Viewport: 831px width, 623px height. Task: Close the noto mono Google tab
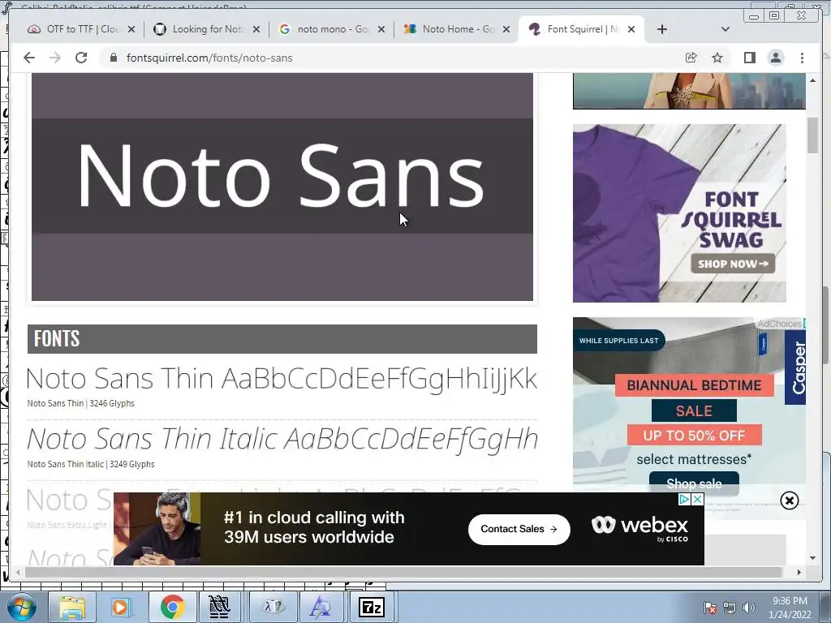tap(381, 29)
